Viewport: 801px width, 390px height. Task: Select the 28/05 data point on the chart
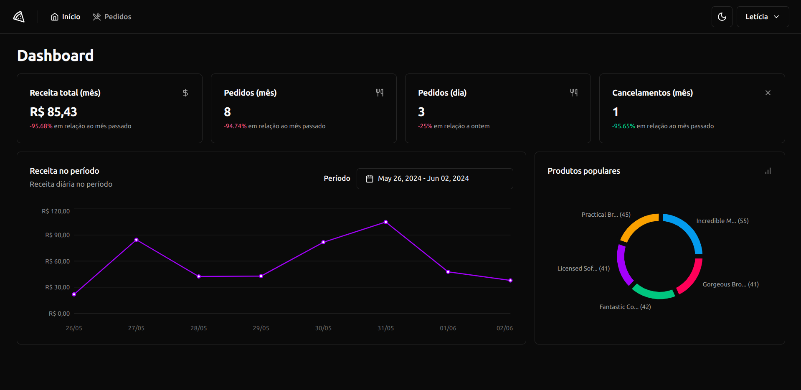199,276
